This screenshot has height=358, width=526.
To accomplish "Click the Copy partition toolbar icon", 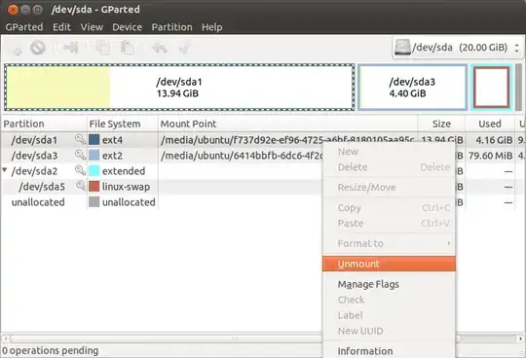I will (102, 48).
